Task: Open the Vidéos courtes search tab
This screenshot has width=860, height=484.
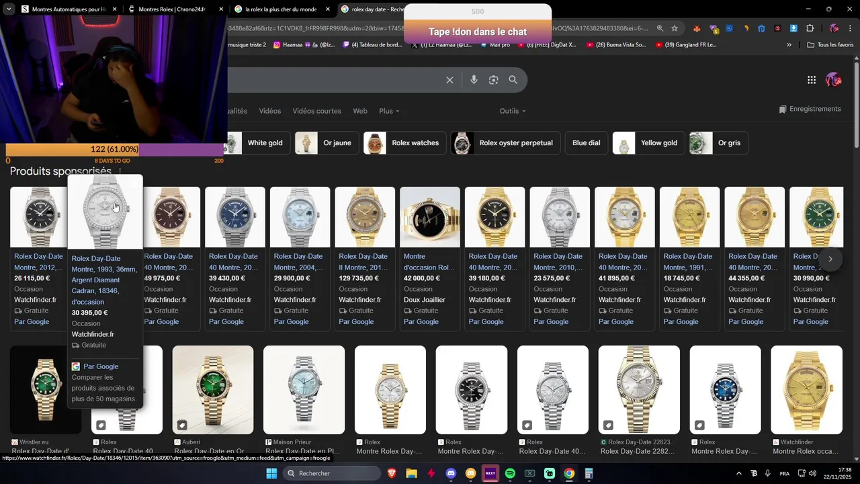Action: [x=316, y=111]
